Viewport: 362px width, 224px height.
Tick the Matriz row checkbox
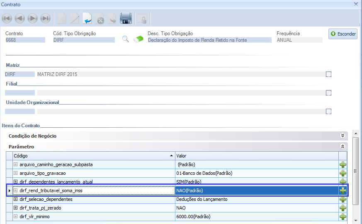pos(329,74)
